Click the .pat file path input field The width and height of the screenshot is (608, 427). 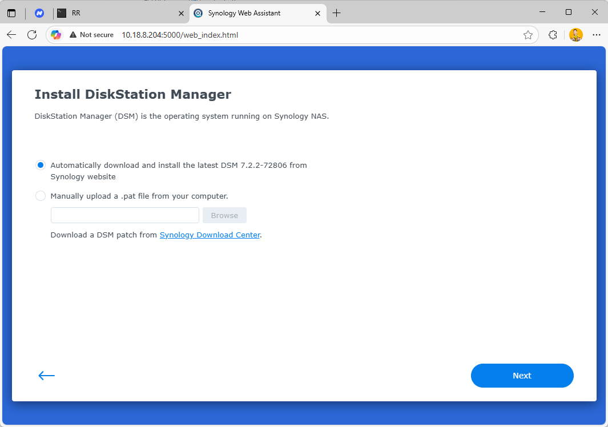pos(125,215)
